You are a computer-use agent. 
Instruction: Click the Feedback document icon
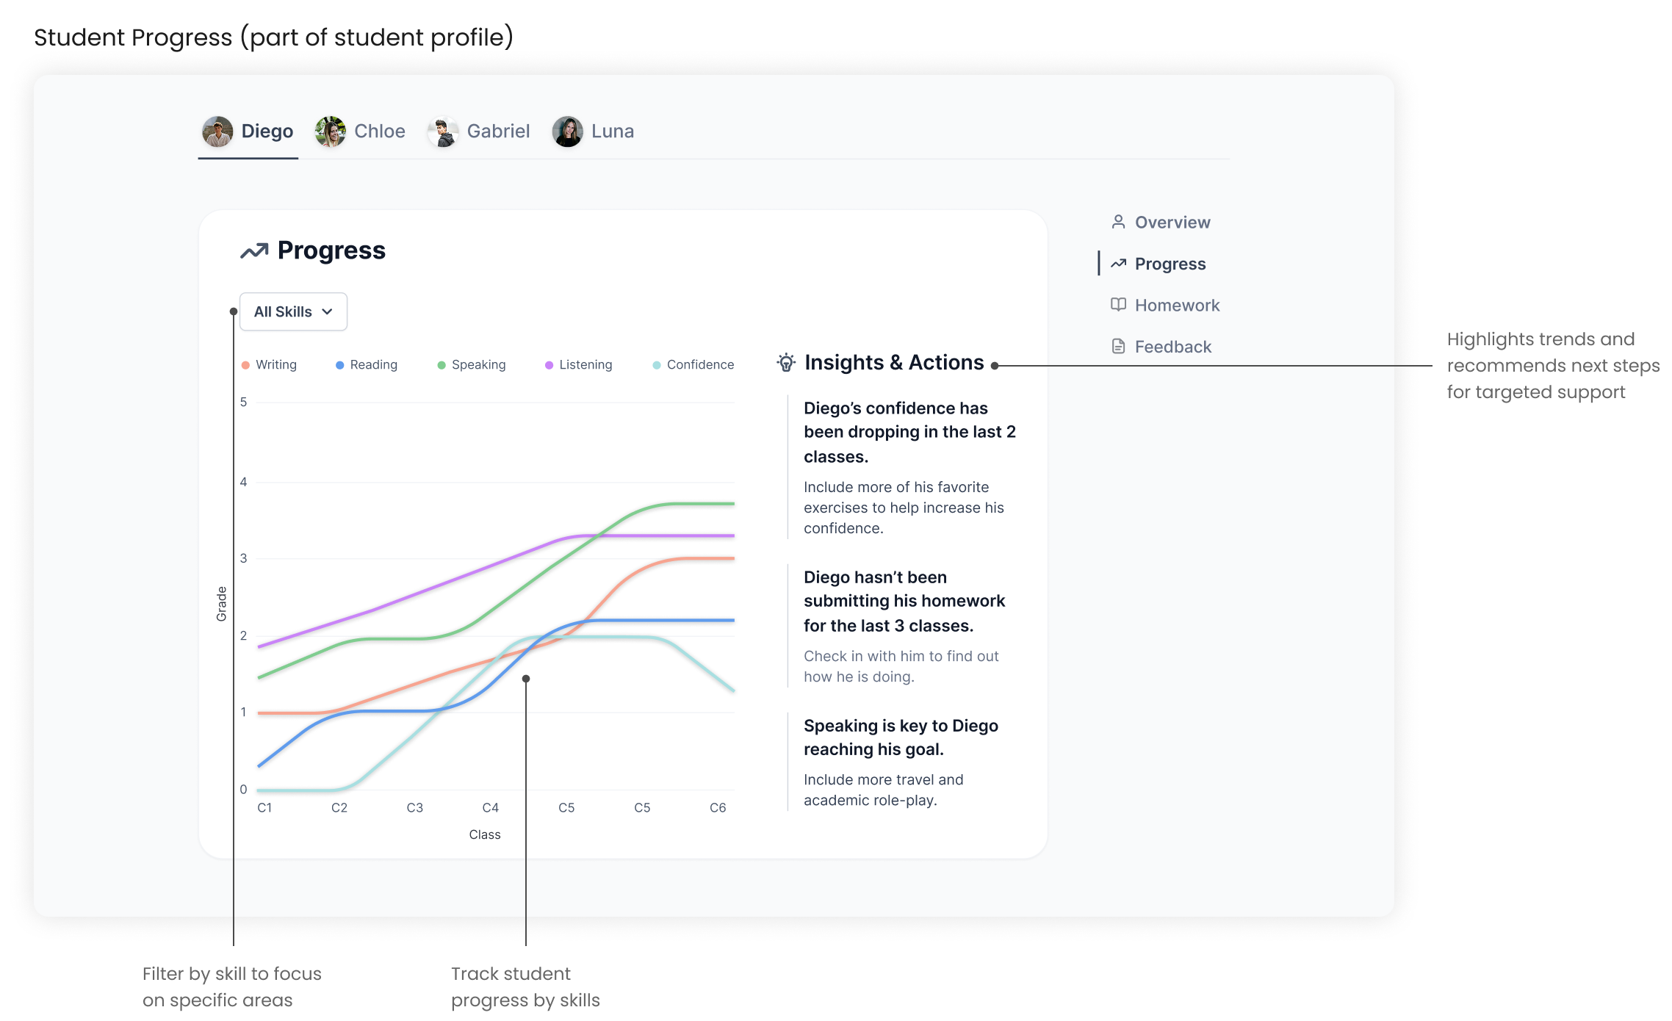[1118, 346]
